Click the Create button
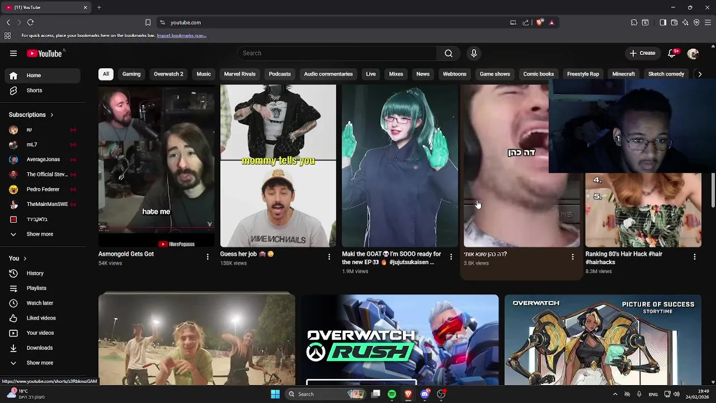 tap(642, 53)
